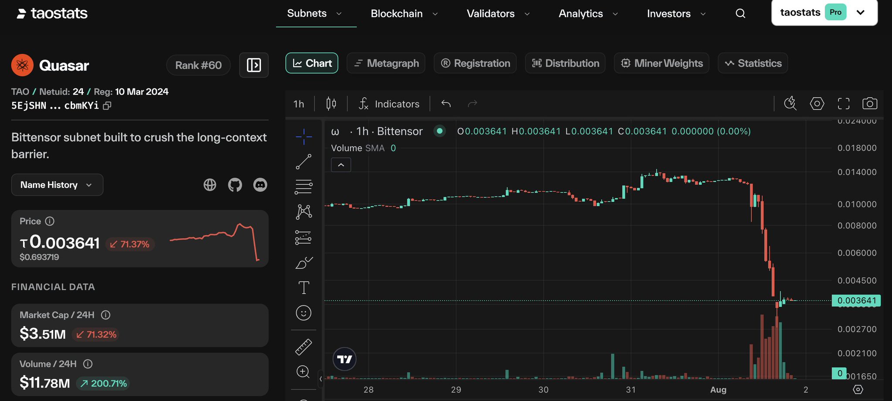The width and height of the screenshot is (892, 401).
Task: Select the text annotation tool
Action: pyautogui.click(x=304, y=288)
